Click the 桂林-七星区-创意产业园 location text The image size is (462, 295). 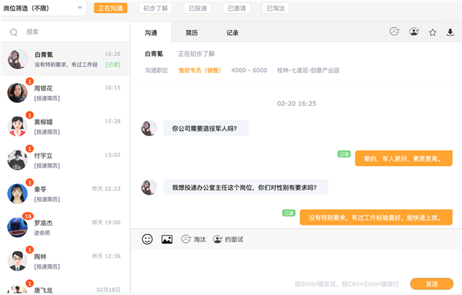click(308, 70)
